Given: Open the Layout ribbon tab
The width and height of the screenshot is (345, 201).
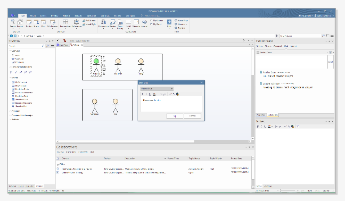Looking at the screenshot, I should pyautogui.click(x=43, y=15).
